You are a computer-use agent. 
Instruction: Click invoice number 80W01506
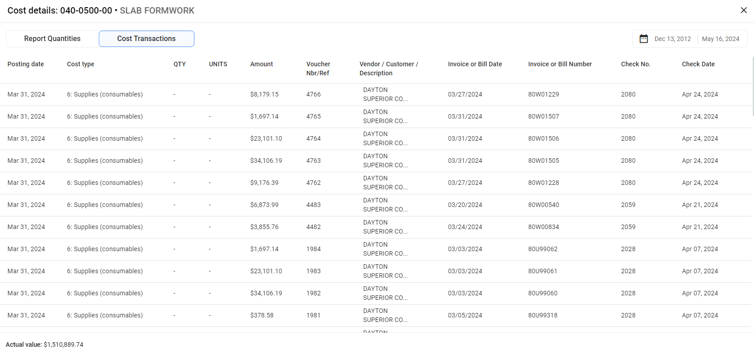(543, 138)
